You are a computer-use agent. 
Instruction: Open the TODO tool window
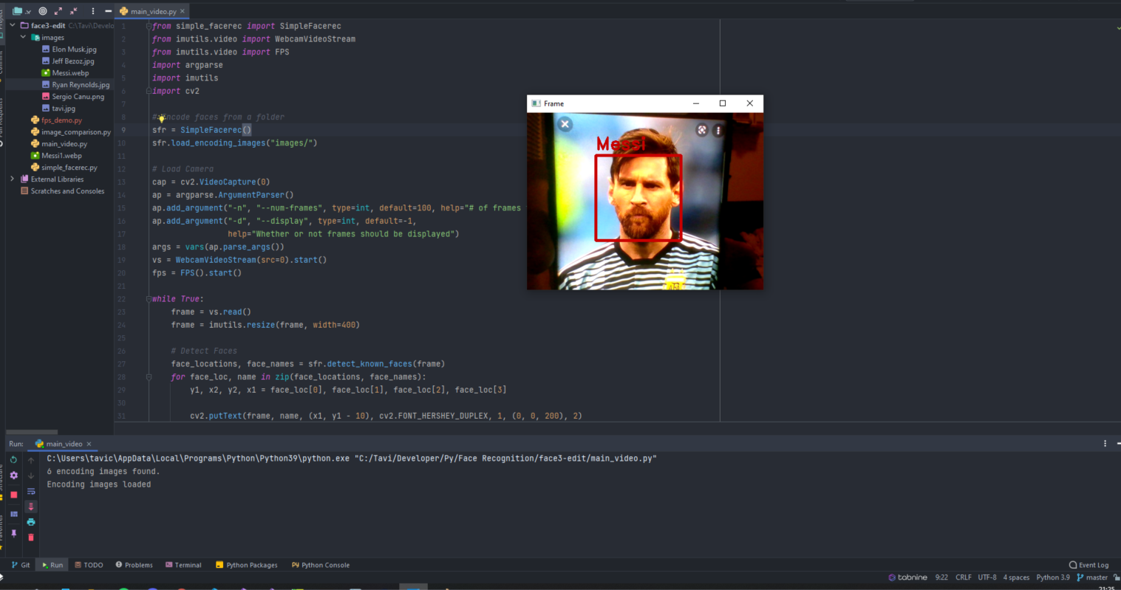coord(89,565)
